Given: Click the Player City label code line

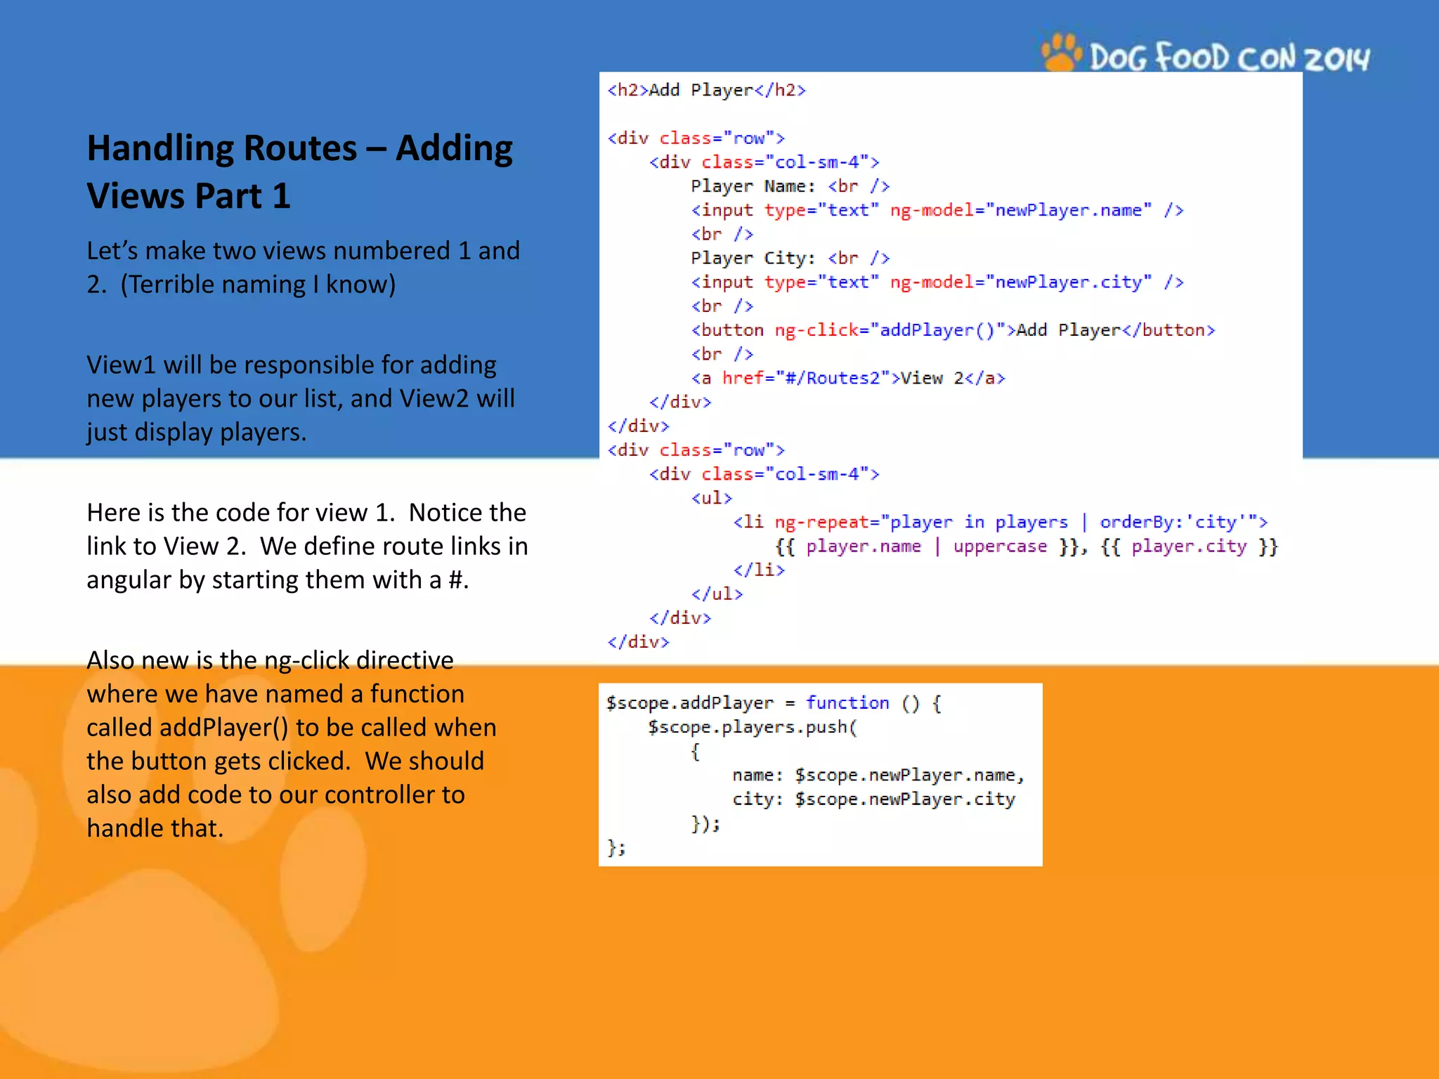Looking at the screenshot, I should (x=790, y=259).
